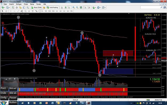167x105 pixels.
Task: Switch to D1 timeframe
Action: click(x=64, y=11)
